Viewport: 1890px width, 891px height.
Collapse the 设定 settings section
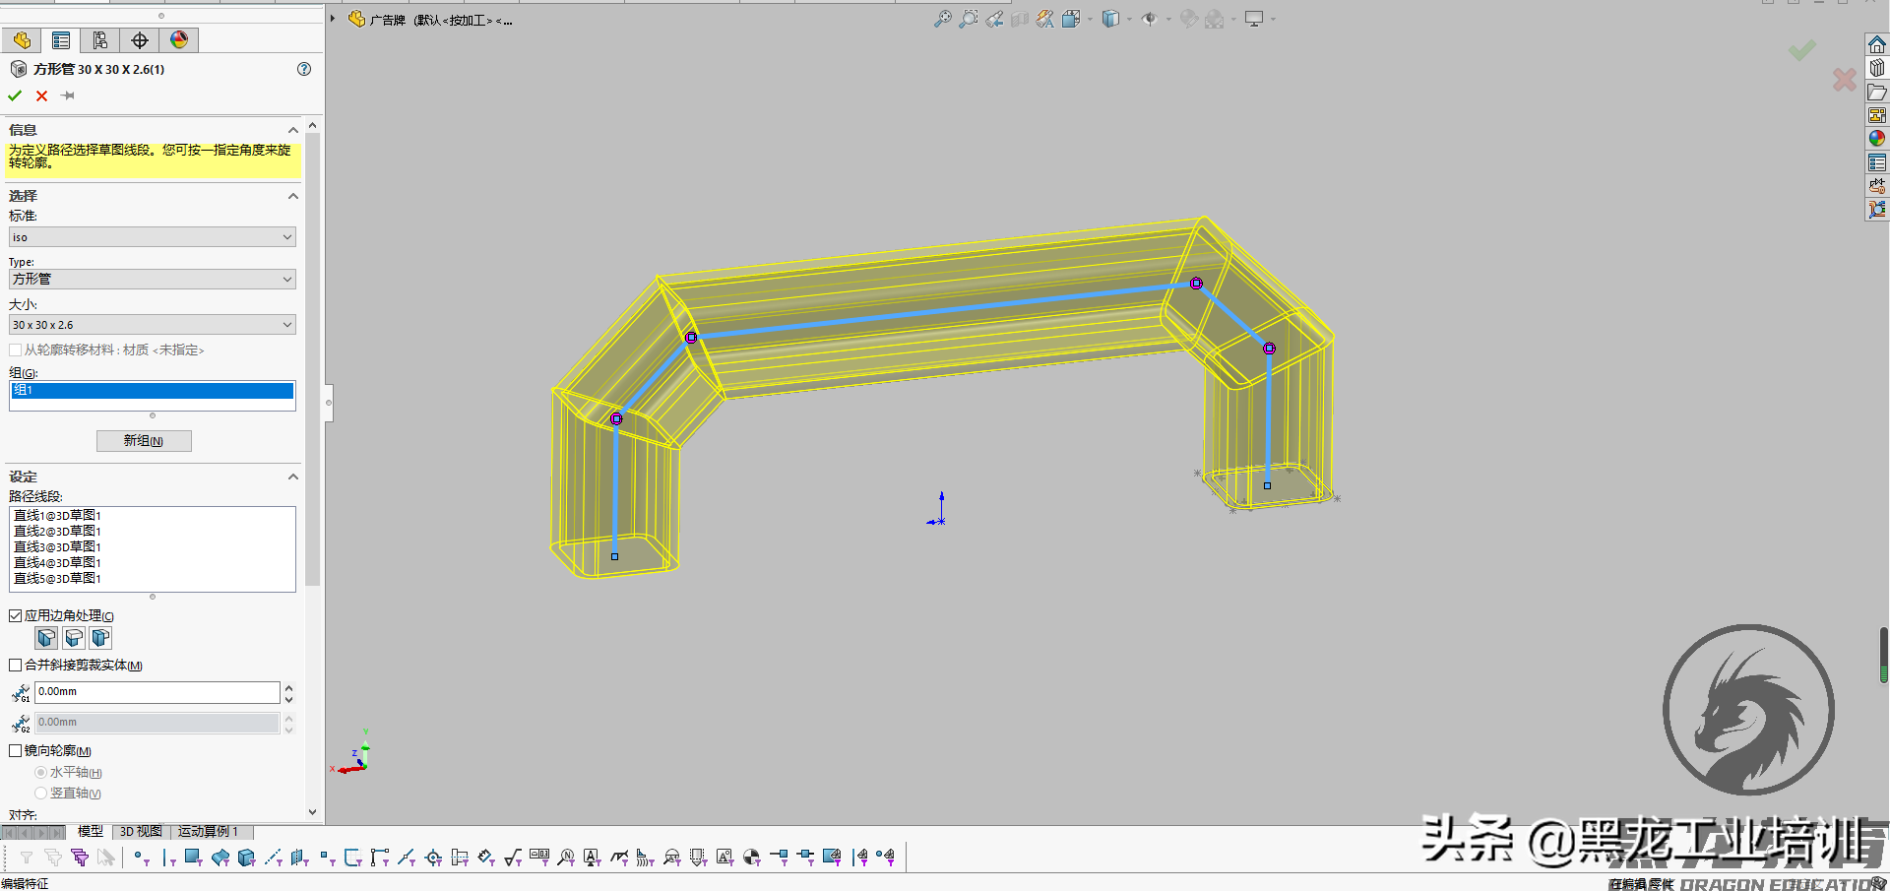pos(292,477)
